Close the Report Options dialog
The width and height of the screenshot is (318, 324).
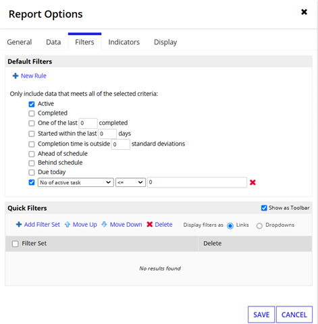coord(304,12)
